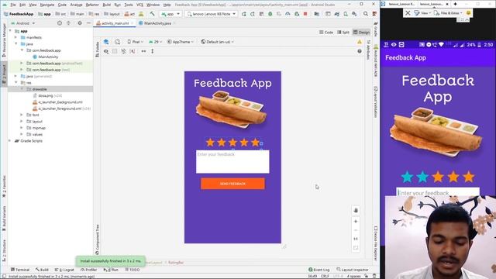Open Default (en-us) locale dropdown
Screen dimensions: 496x279
tap(217, 42)
